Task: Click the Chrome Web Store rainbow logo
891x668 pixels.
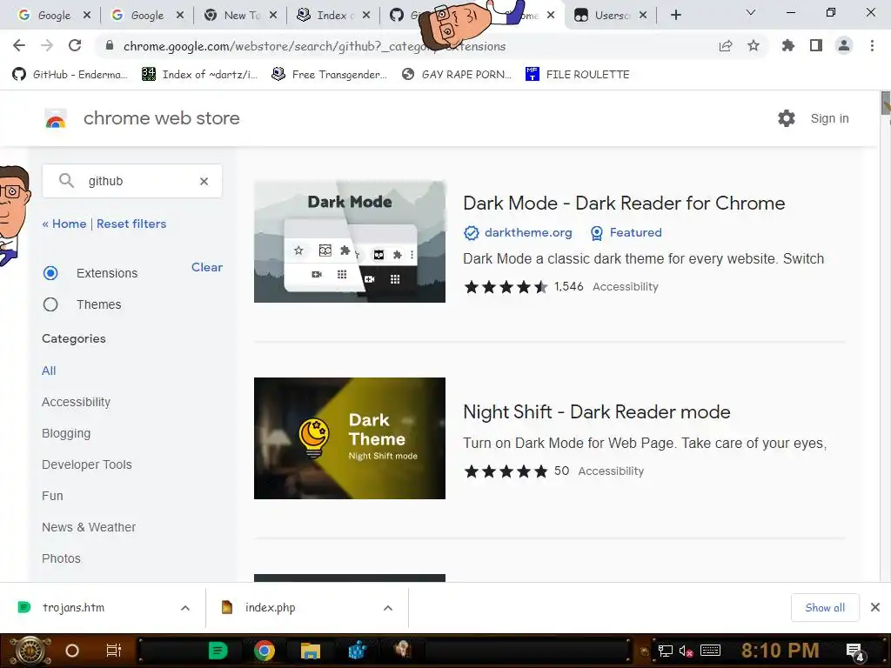Action: click(x=56, y=118)
